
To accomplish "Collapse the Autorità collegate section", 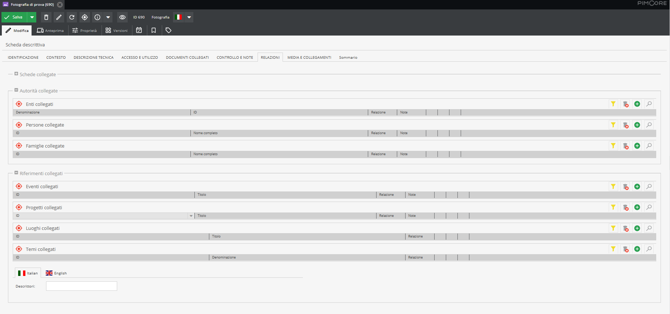I will click(16, 90).
